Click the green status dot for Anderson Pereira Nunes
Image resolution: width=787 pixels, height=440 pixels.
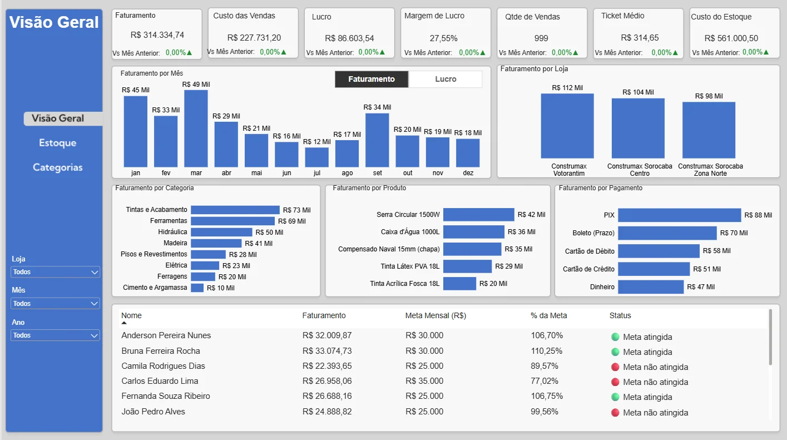tap(615, 337)
